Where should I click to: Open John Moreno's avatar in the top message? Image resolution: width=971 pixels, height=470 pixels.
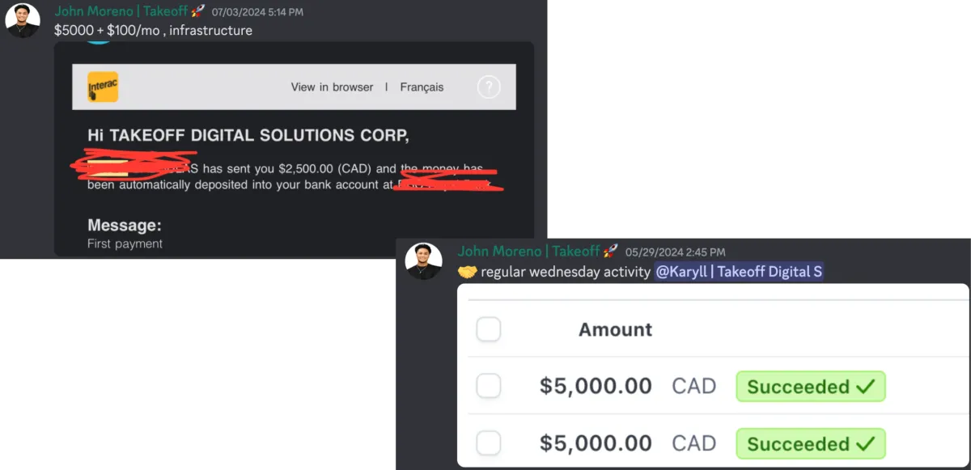coord(23,21)
